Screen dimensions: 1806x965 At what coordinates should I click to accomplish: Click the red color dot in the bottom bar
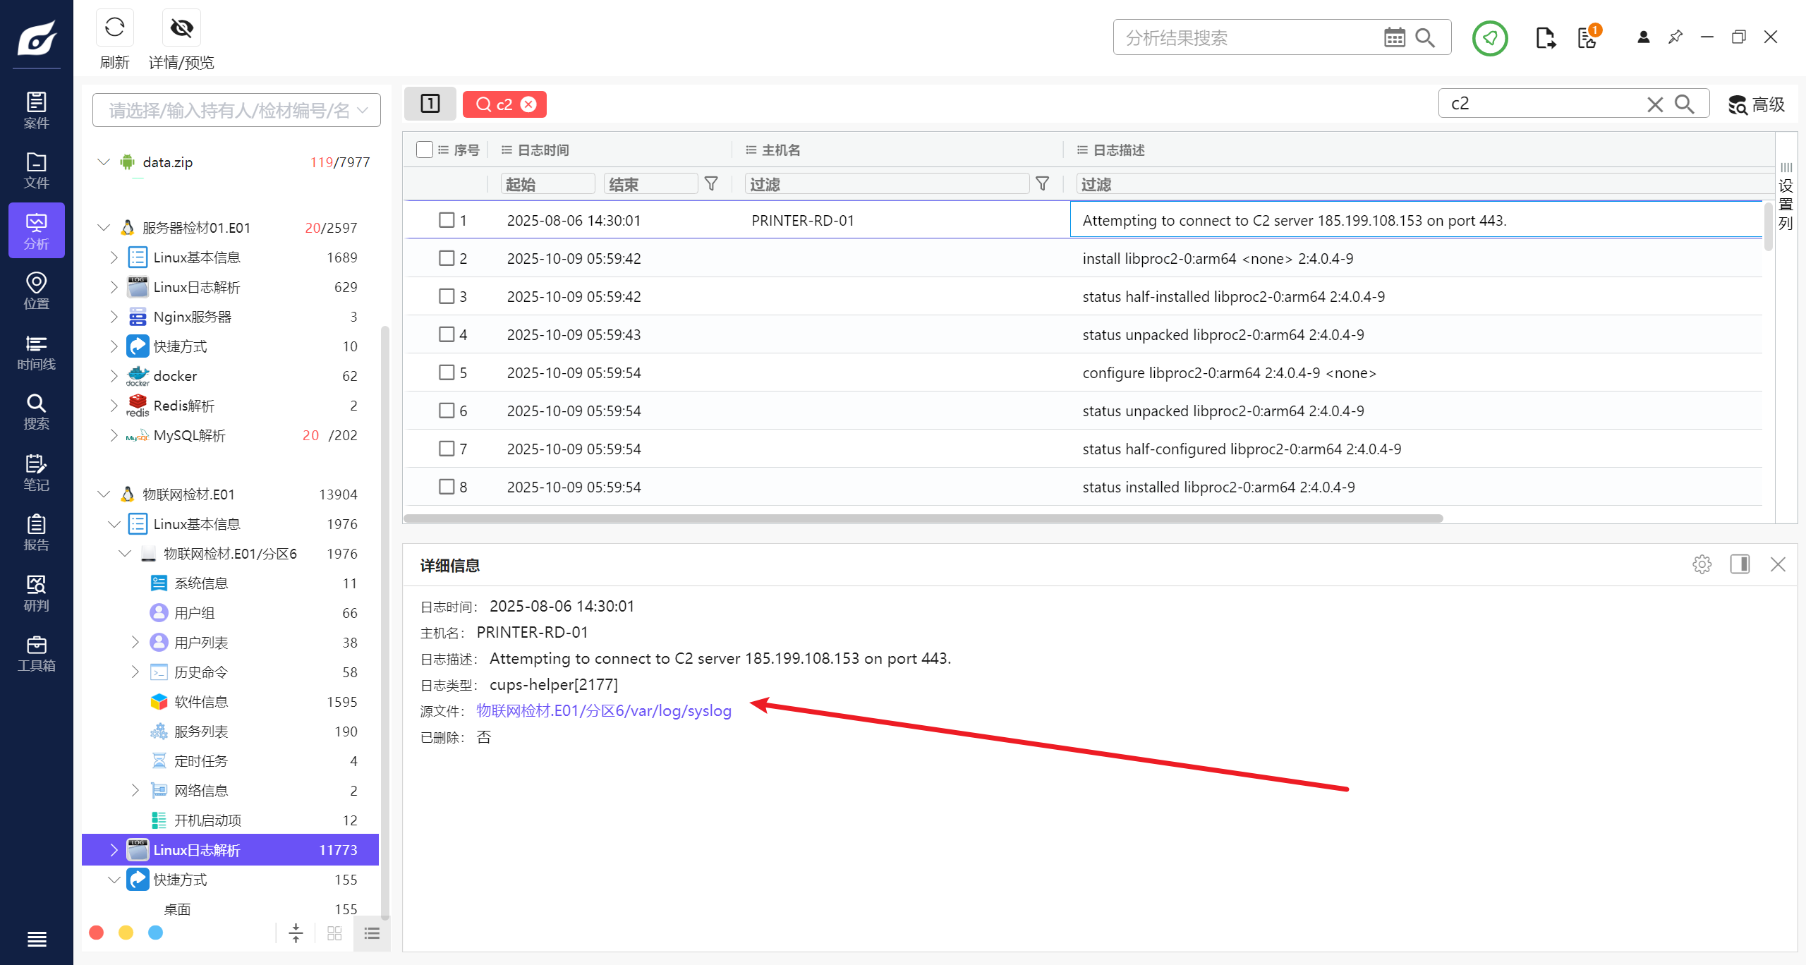point(97,933)
